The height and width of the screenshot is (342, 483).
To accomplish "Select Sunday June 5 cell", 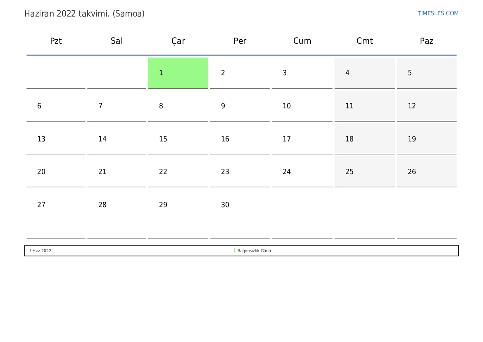I will [426, 73].
